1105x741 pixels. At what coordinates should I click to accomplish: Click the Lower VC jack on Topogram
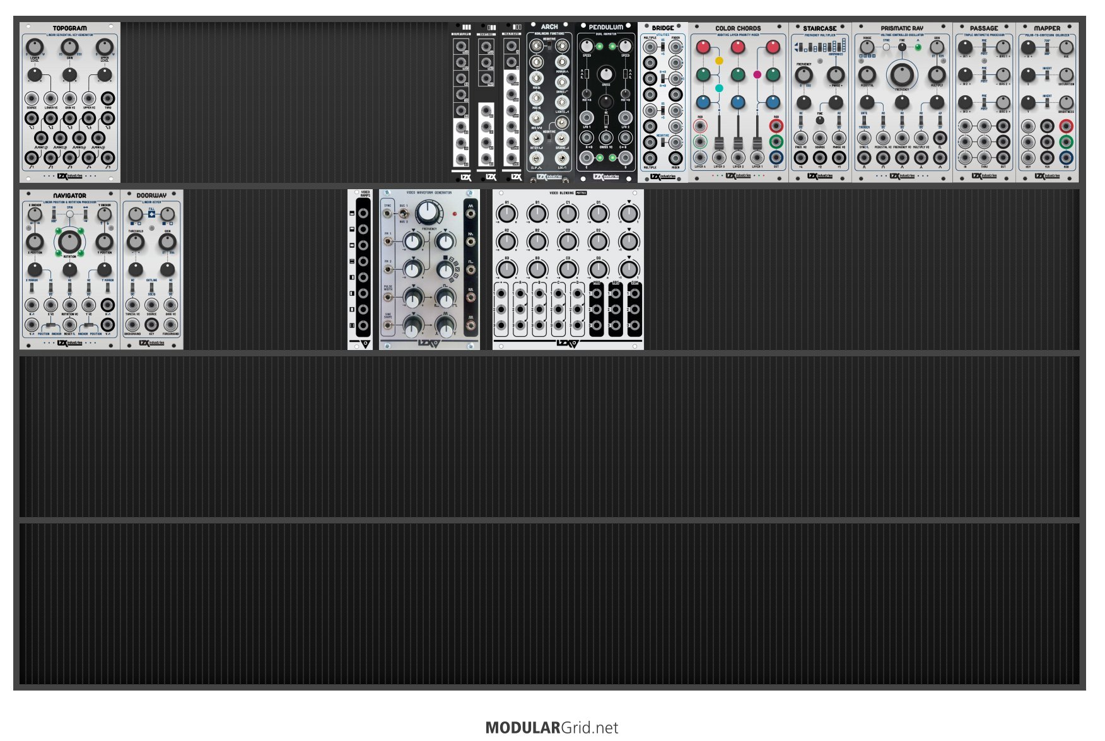pos(50,98)
